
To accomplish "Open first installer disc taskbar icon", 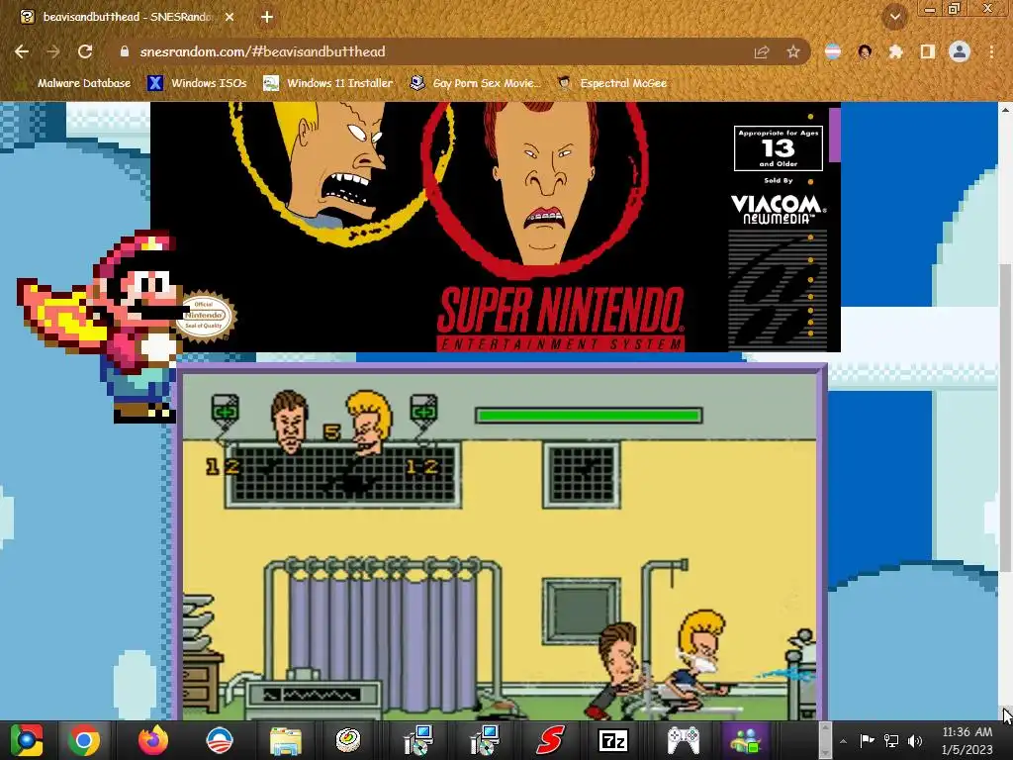I will [417, 740].
